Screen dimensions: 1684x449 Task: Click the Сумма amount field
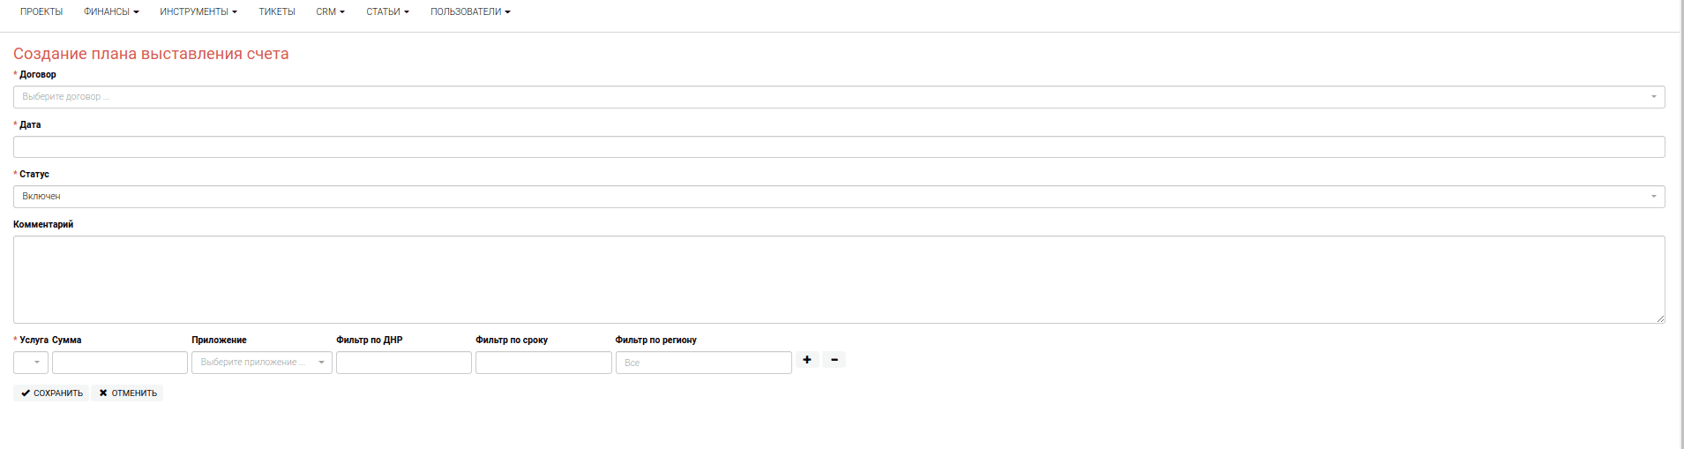(120, 363)
